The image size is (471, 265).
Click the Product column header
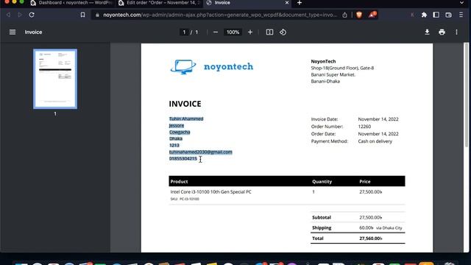(x=179, y=182)
